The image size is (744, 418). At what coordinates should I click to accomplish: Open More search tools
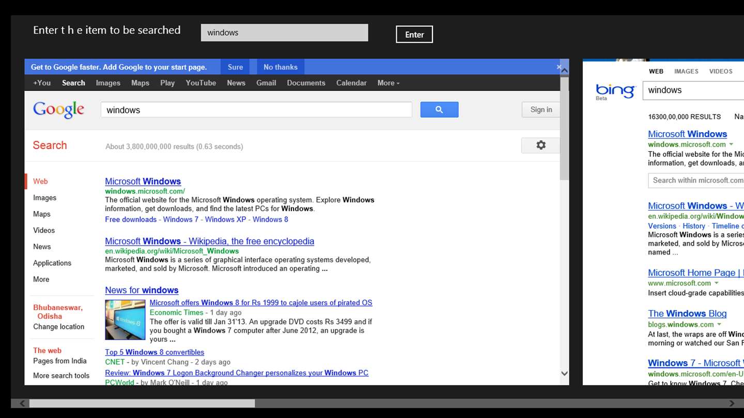(61, 376)
